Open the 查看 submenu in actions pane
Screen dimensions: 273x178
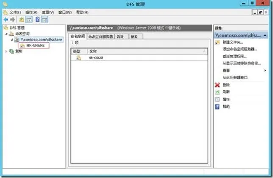coord(241,71)
